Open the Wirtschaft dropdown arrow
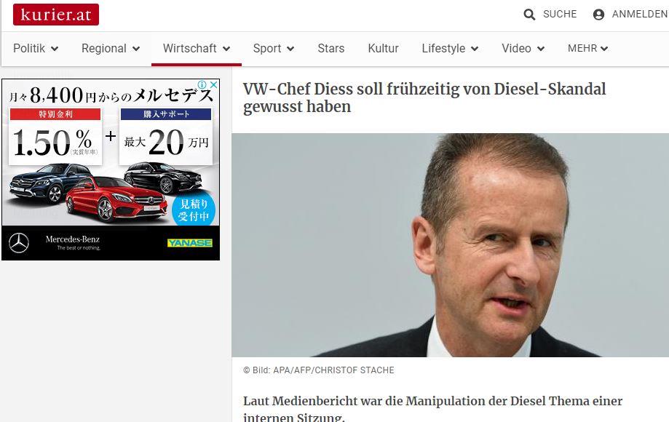Screen dimensions: 669x422 [x=226, y=49]
